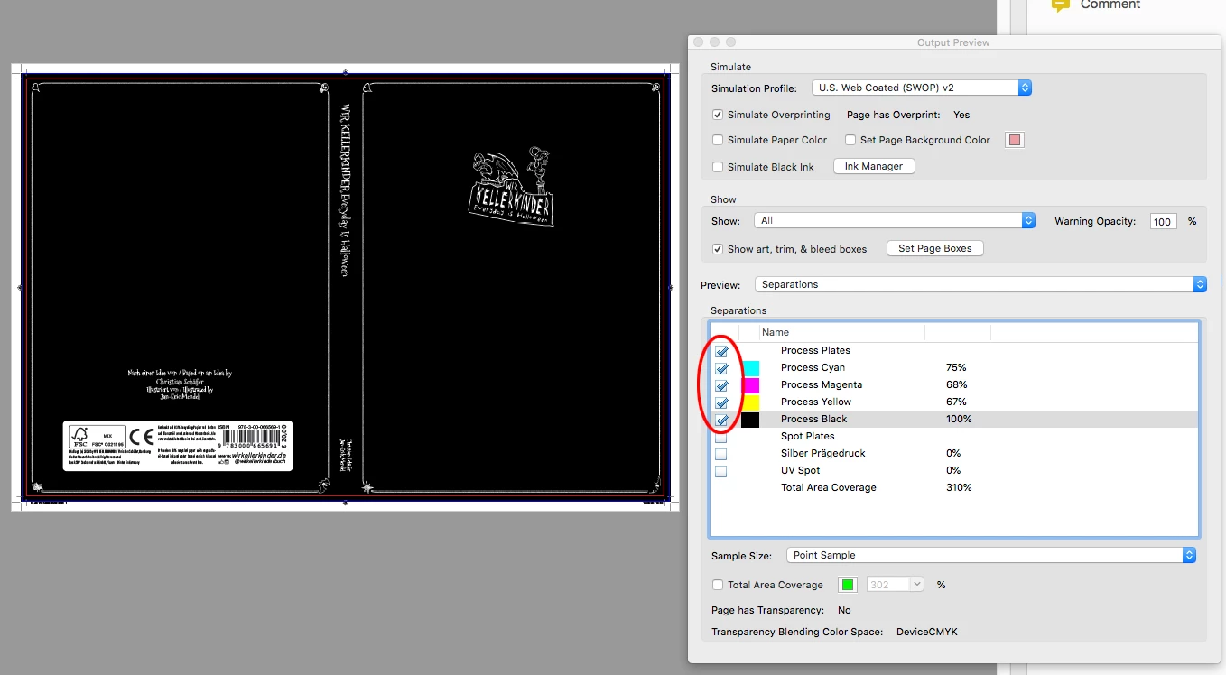Click the cyan color swatch
1226x675 pixels.
click(750, 368)
